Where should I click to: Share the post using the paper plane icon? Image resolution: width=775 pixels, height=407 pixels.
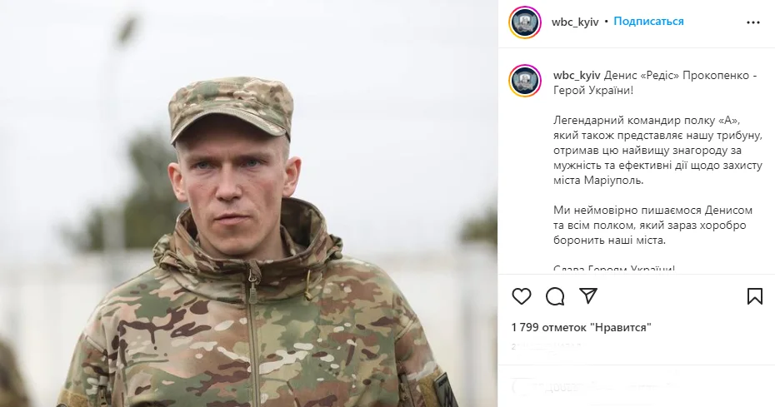pyautogui.click(x=588, y=295)
